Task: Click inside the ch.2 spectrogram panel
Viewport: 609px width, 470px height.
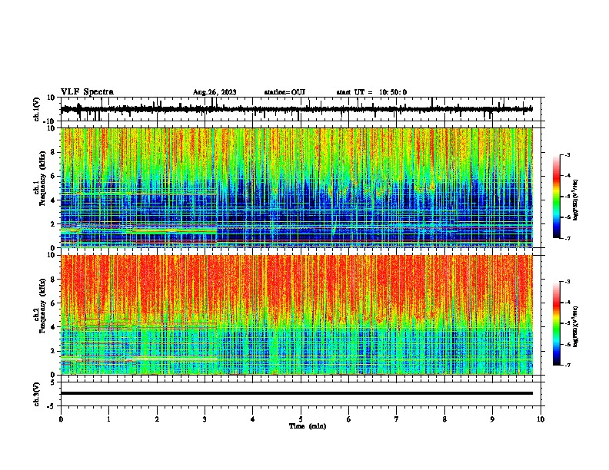Action: click(x=297, y=315)
